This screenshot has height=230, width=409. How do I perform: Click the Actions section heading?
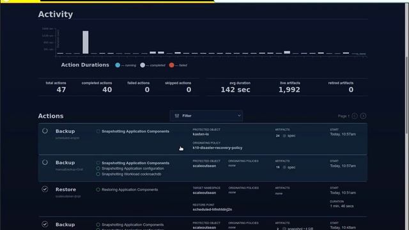pos(51,116)
